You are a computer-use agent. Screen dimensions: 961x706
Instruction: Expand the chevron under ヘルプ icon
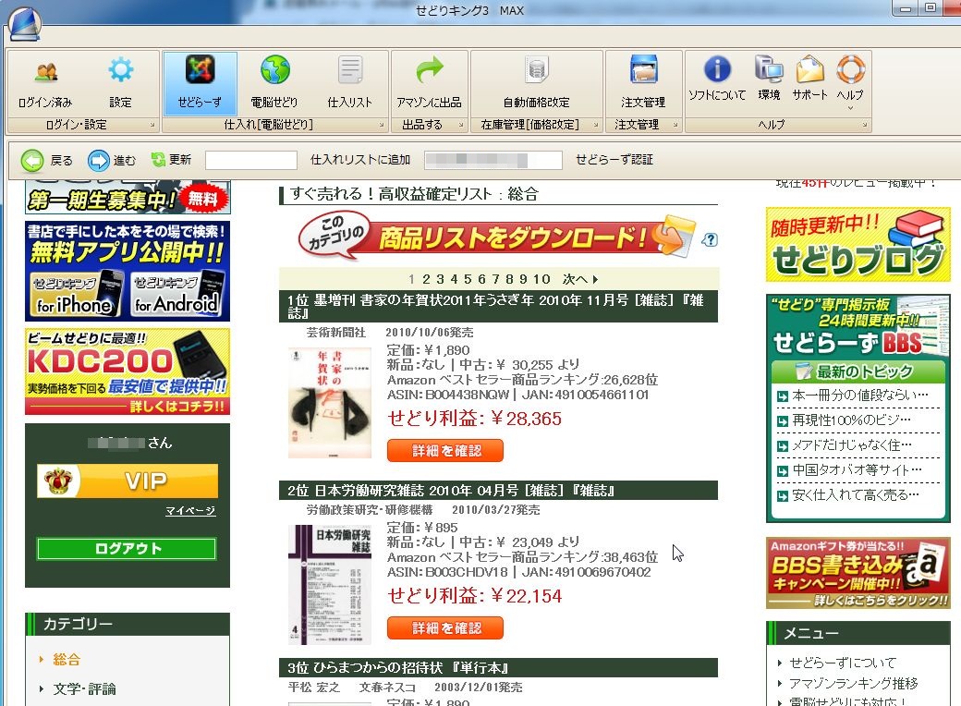850,108
